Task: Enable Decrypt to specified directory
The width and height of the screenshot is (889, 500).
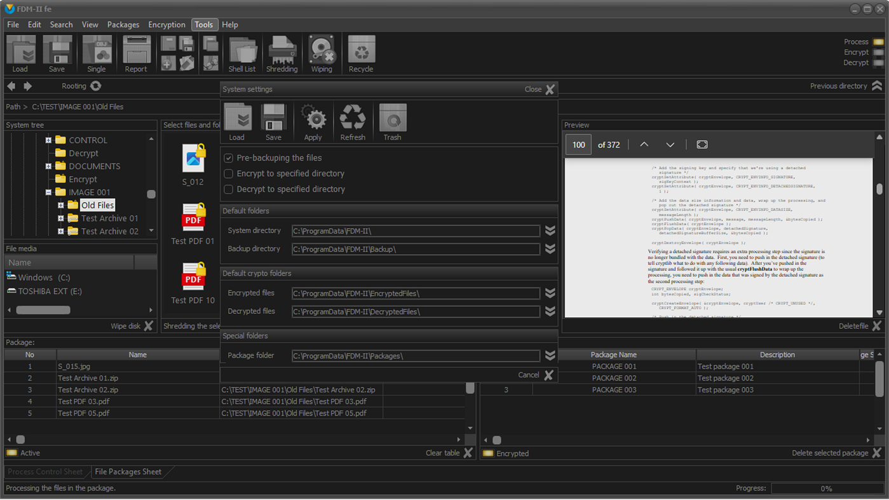Action: coord(229,189)
